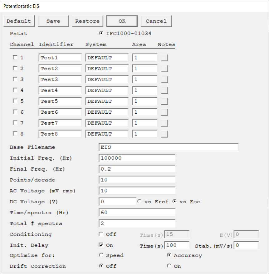Select Speed for Optimize for
The image size is (269, 274).
(101, 255)
